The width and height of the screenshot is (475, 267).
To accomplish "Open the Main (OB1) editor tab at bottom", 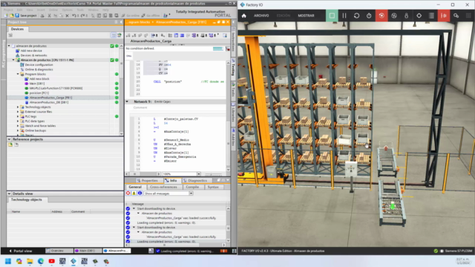I will tap(88, 251).
